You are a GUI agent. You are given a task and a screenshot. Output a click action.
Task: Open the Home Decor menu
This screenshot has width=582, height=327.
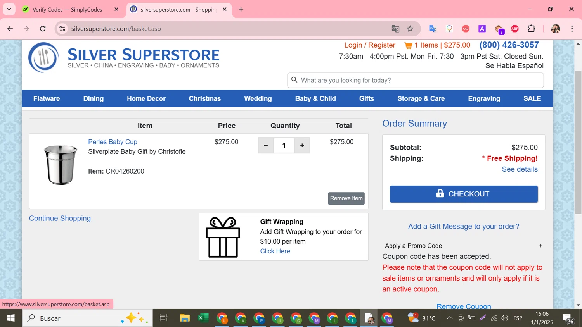click(x=146, y=98)
